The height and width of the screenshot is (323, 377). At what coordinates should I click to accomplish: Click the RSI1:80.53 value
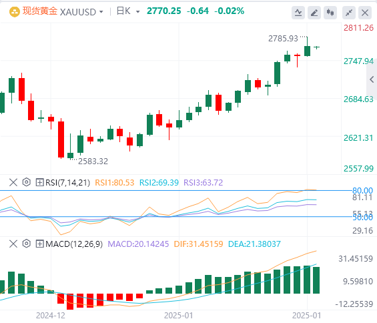[x=115, y=183]
